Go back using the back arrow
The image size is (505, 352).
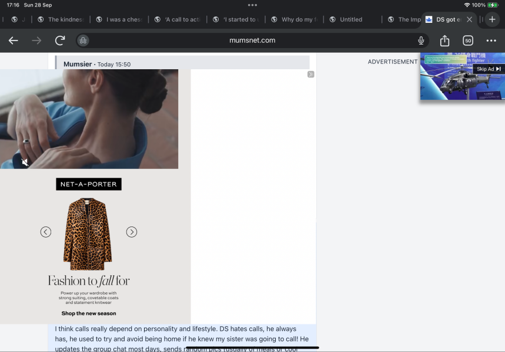coord(13,40)
